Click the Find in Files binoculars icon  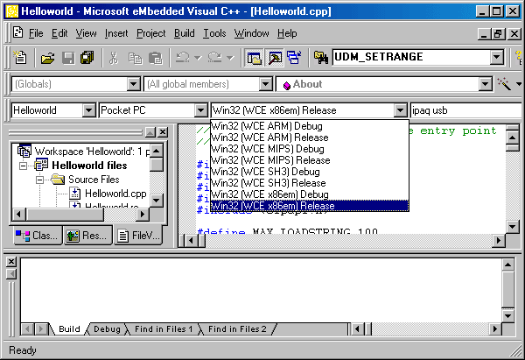pos(320,58)
